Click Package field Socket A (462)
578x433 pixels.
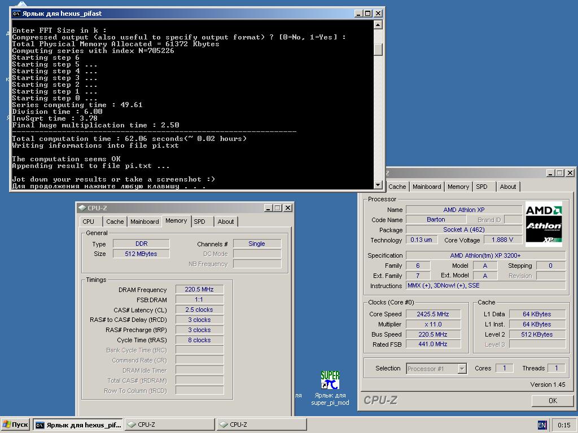point(464,230)
